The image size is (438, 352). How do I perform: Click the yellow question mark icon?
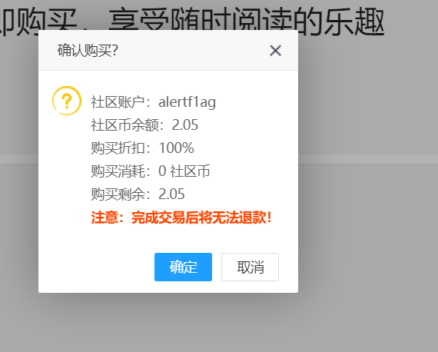tap(67, 101)
